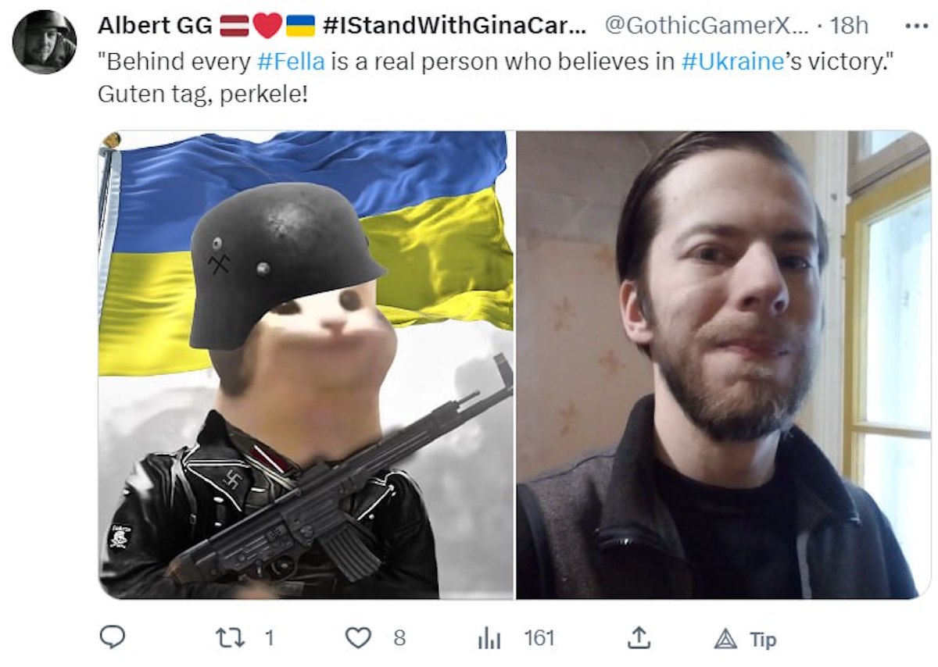The height and width of the screenshot is (667, 938).
Task: Follow the #Ukraine hashtag link
Action: tap(732, 62)
